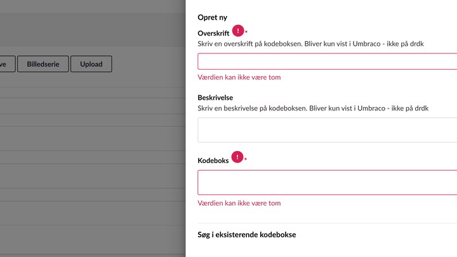This screenshot has height=257, width=457.
Task: Click the Overskrift validation error icon
Action: coord(238,30)
